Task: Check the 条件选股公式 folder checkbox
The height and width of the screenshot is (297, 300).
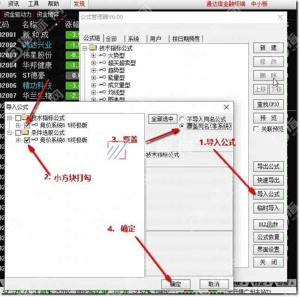Action: 18,133
